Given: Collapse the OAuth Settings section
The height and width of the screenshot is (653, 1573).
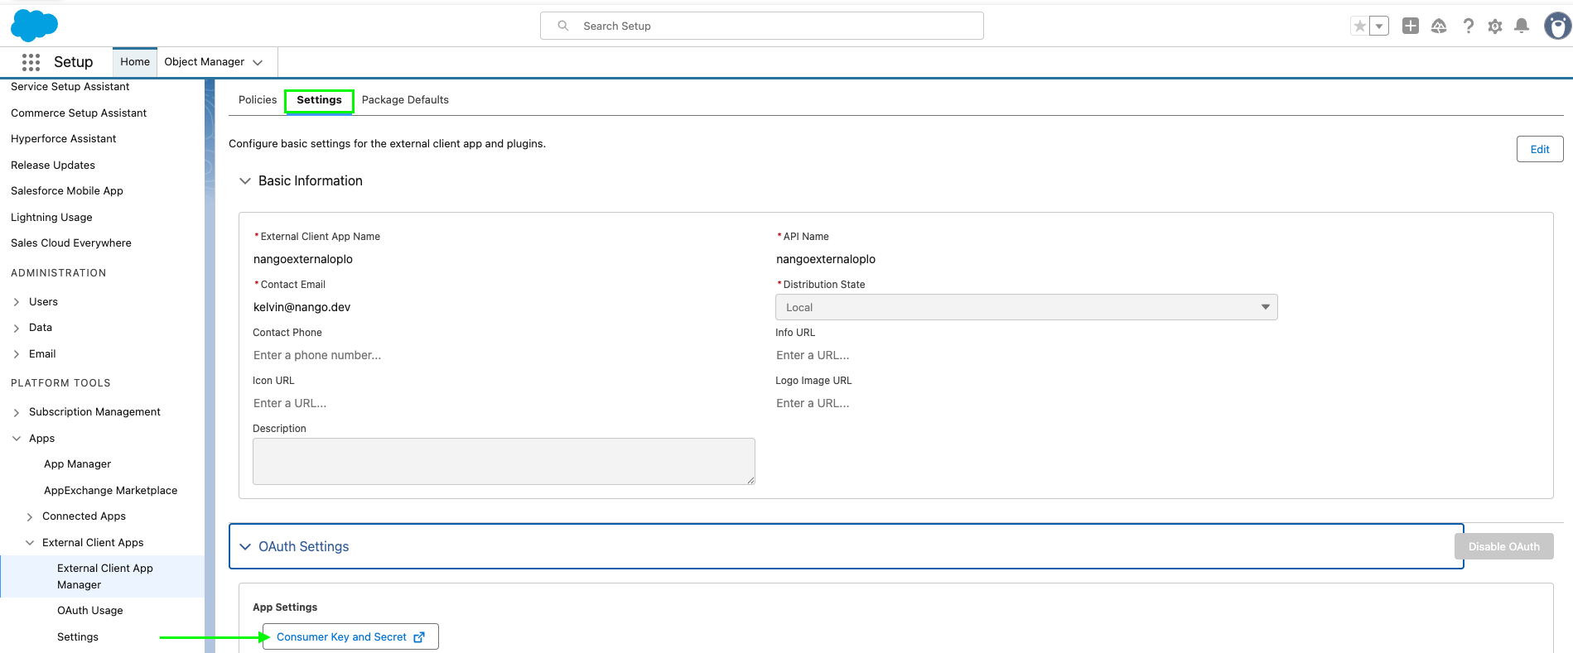Looking at the screenshot, I should click(x=245, y=547).
